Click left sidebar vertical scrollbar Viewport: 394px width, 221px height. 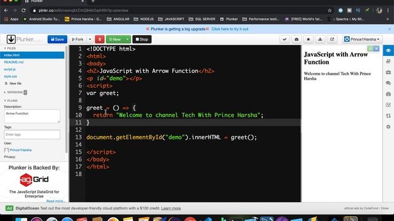[66, 99]
